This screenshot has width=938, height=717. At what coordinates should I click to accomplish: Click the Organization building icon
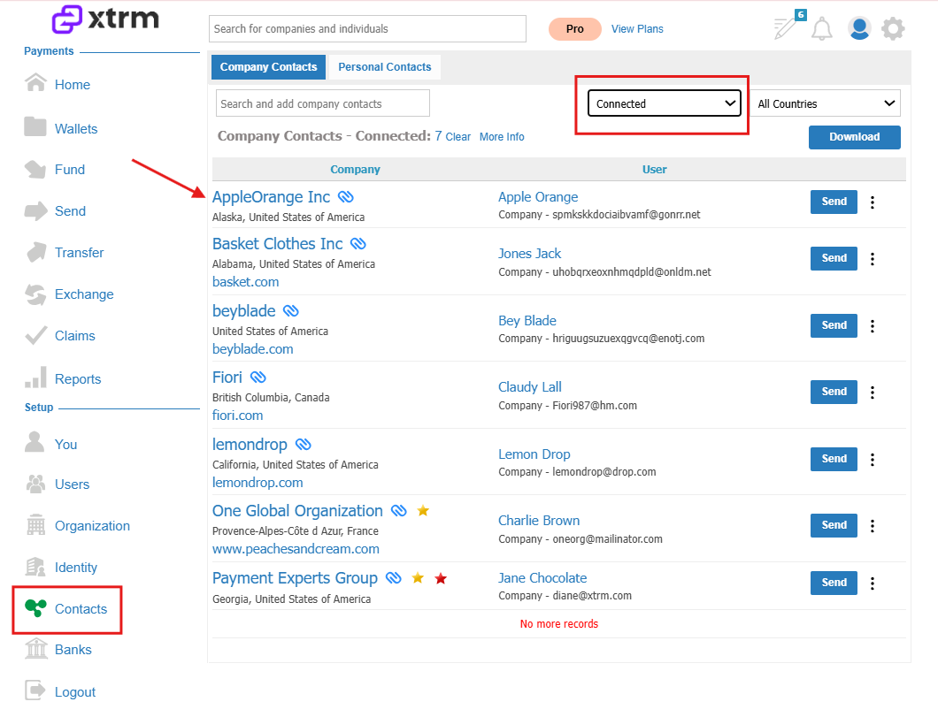36,524
